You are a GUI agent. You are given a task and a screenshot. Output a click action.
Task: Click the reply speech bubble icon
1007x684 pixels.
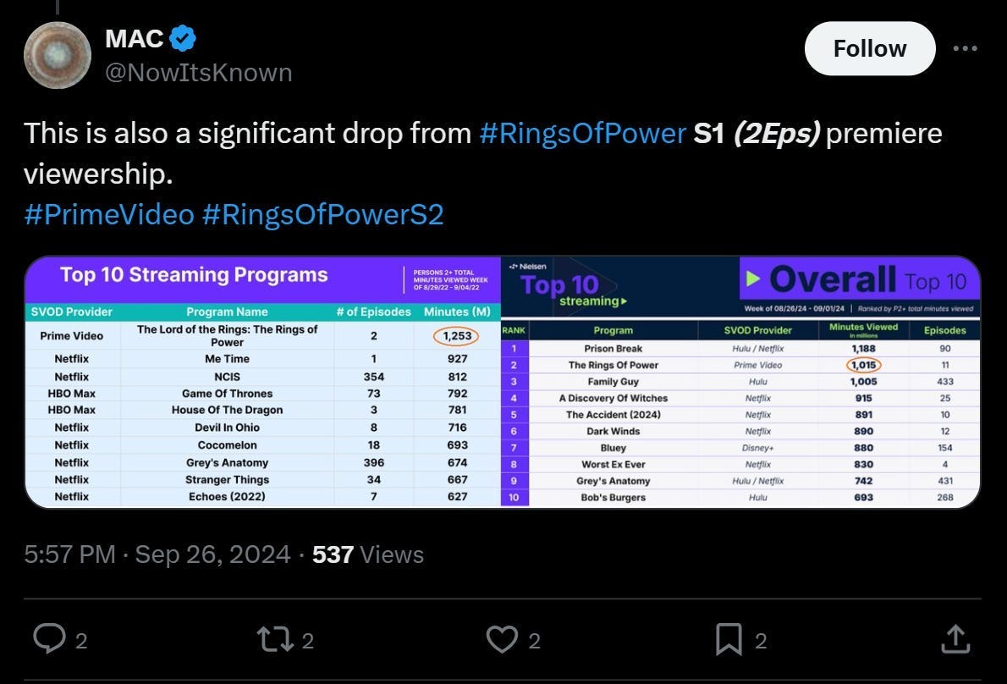(49, 639)
